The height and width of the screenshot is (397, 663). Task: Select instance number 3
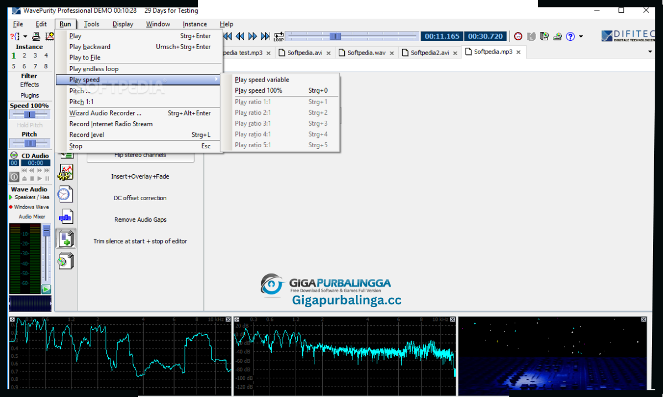tap(35, 56)
